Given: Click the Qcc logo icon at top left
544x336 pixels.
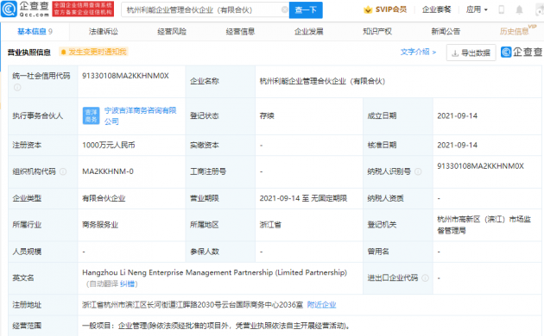Looking at the screenshot, I should coord(9,9).
